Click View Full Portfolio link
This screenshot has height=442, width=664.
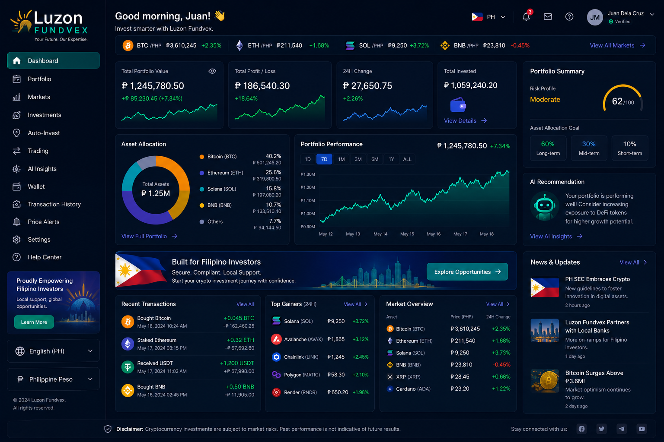click(150, 236)
